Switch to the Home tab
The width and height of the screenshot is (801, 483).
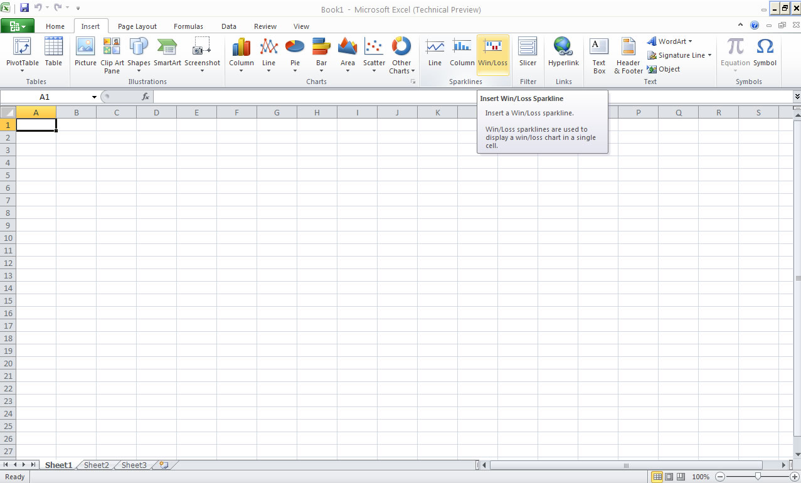(x=55, y=26)
